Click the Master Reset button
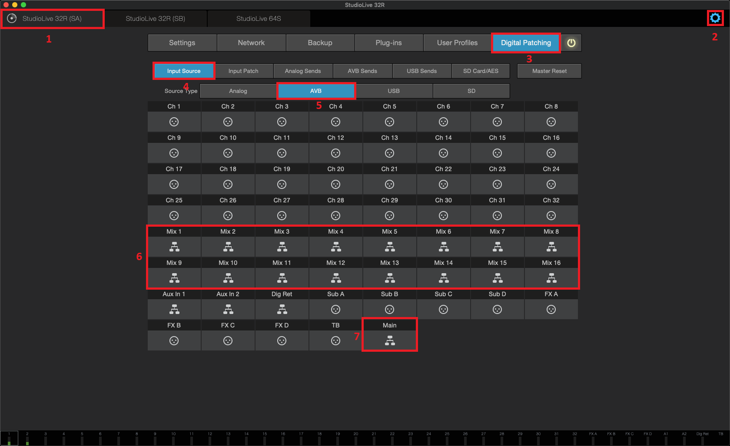 click(550, 71)
